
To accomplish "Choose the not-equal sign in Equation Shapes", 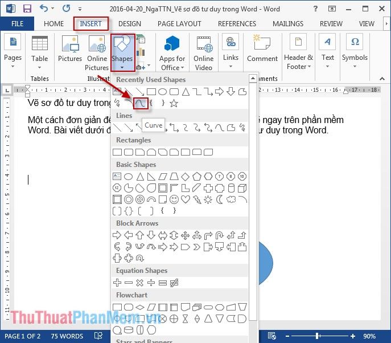I will (x=174, y=283).
